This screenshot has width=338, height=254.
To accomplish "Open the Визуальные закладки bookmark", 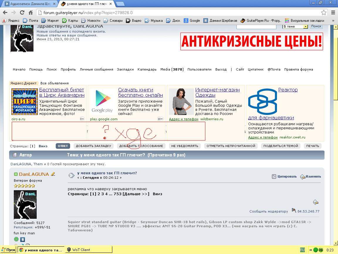I will [x=304, y=21].
